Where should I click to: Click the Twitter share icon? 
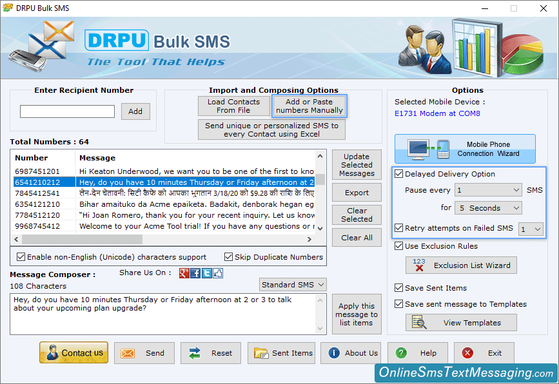[207, 273]
